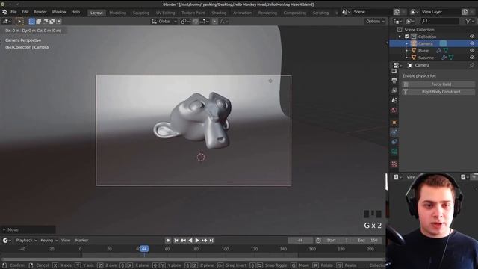
Task: Play the animation in reverse
Action: point(190,241)
